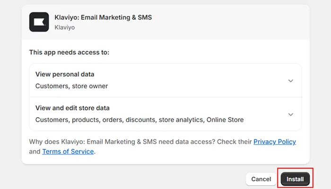Image resolution: width=331 pixels, height=189 pixels.
Task: Click the Klaviyo app logo icon
Action: click(x=39, y=22)
